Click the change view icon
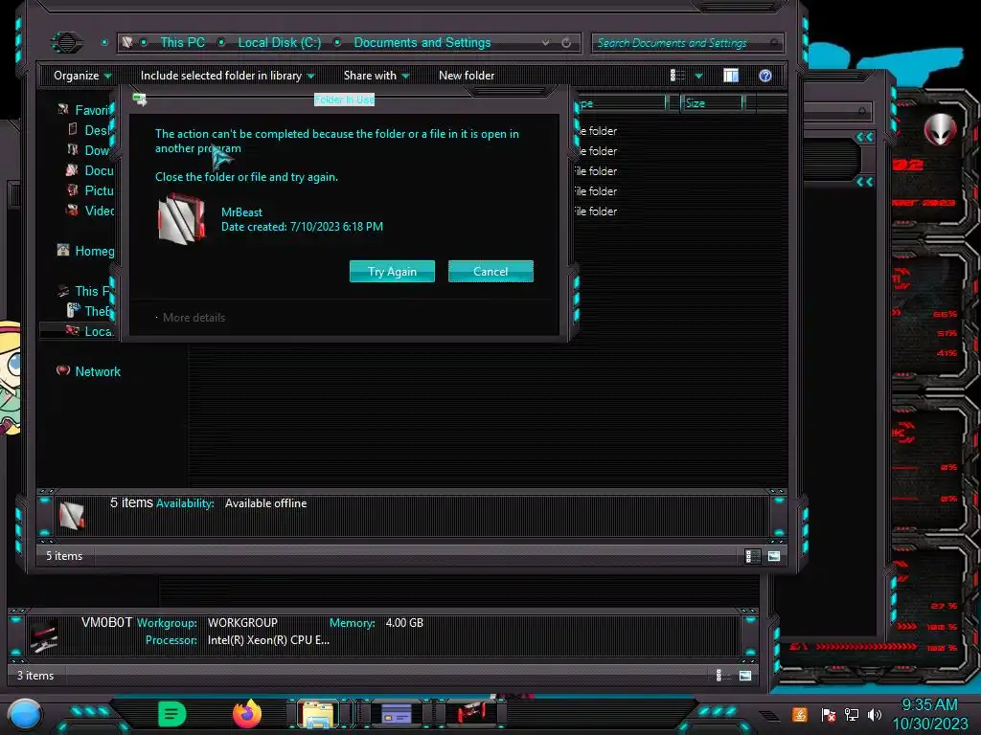The image size is (981, 735). [x=677, y=76]
